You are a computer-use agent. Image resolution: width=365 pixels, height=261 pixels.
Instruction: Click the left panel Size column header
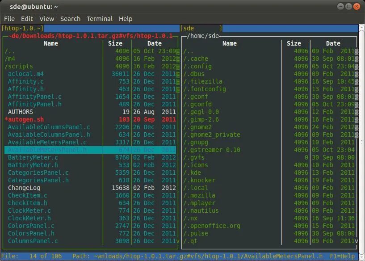(x=115, y=43)
